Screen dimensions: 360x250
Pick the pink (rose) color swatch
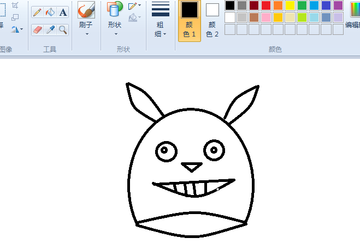pyautogui.click(x=266, y=17)
